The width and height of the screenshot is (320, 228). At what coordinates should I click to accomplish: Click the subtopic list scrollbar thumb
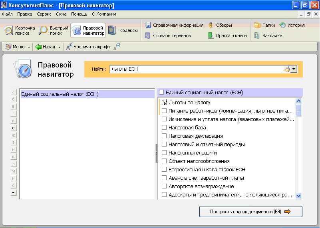298,110
